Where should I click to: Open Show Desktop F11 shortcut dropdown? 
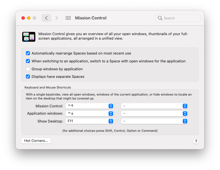89,121
